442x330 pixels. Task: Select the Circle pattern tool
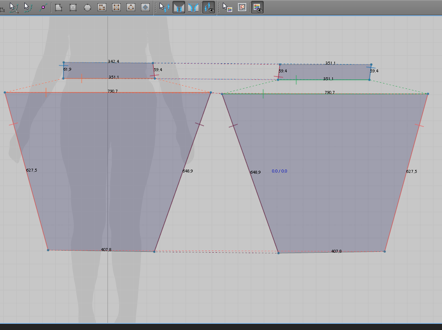[x=88, y=7]
